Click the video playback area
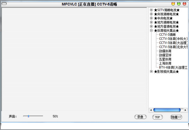This screenshot has width=189, height=130. (74, 59)
